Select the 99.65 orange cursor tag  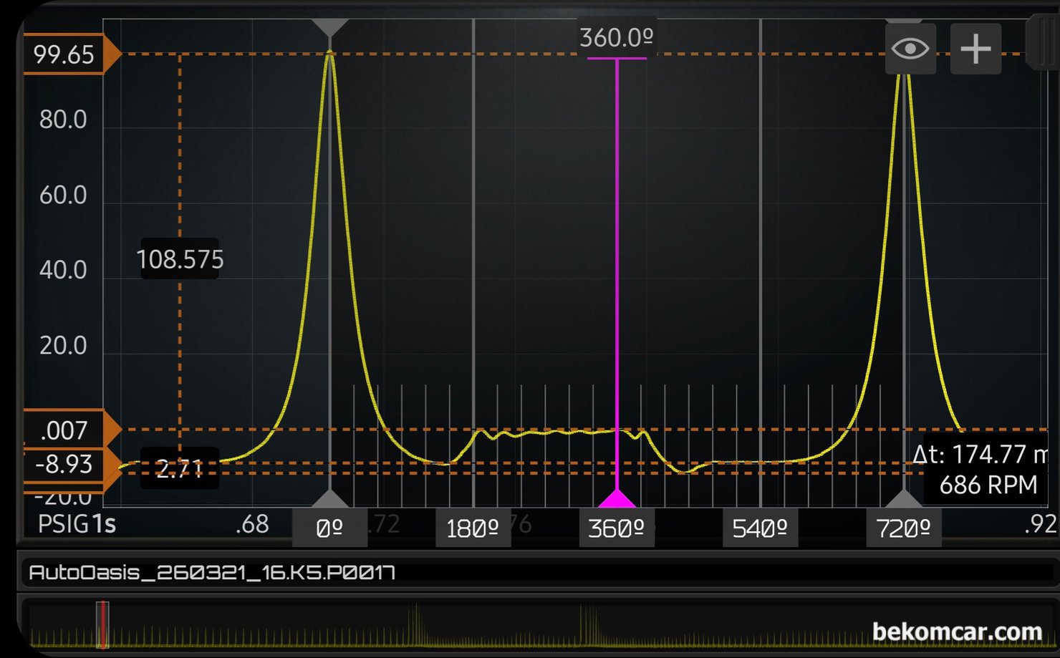(65, 54)
